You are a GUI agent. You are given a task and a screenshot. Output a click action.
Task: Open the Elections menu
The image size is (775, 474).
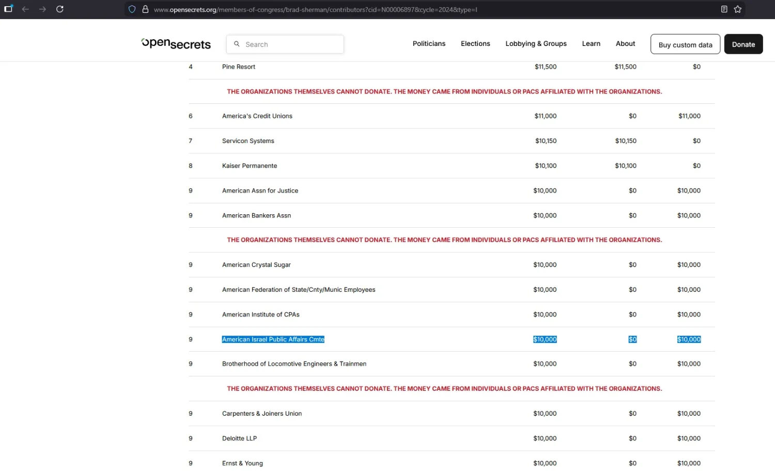tap(475, 44)
